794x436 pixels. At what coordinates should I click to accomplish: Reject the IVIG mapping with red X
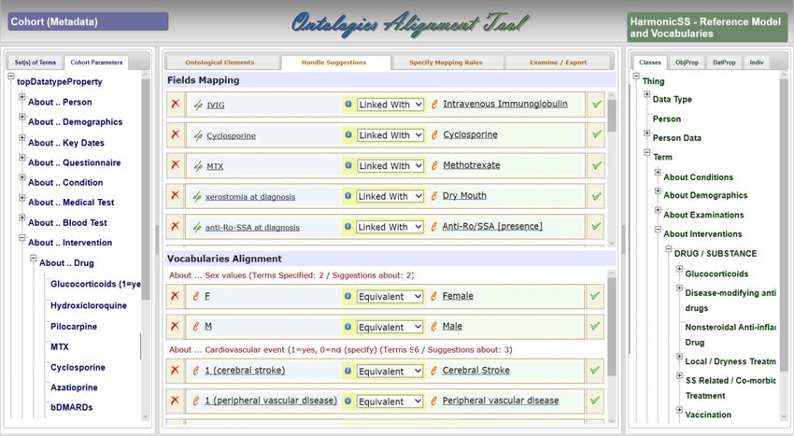point(176,105)
